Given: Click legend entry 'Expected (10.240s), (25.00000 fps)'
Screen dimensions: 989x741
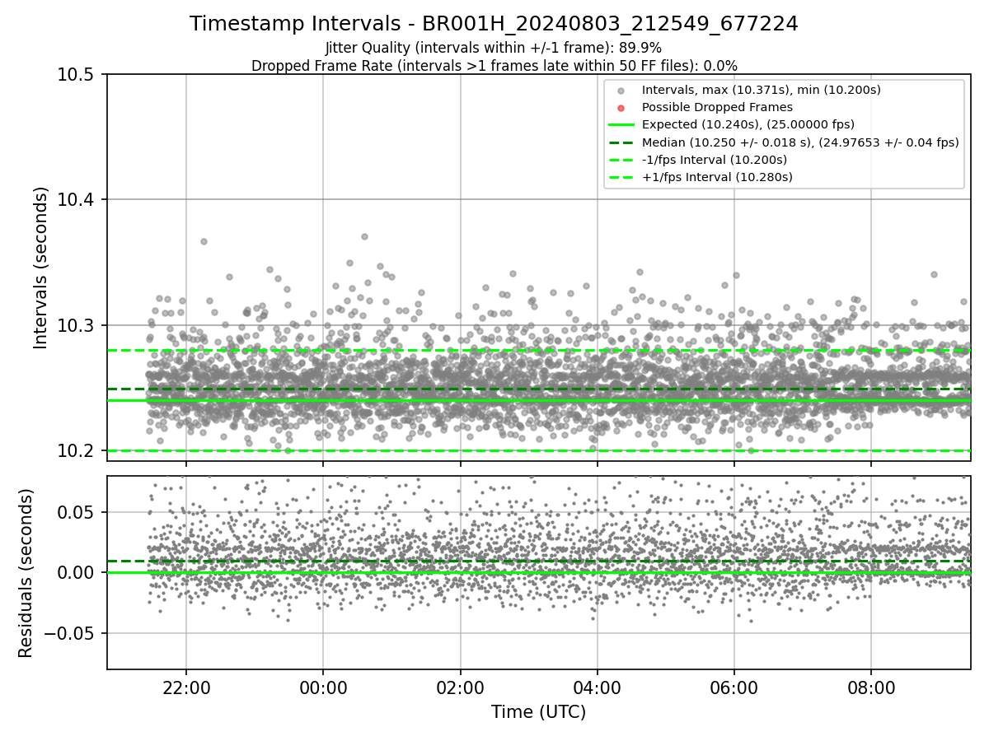Looking at the screenshot, I should [x=748, y=124].
